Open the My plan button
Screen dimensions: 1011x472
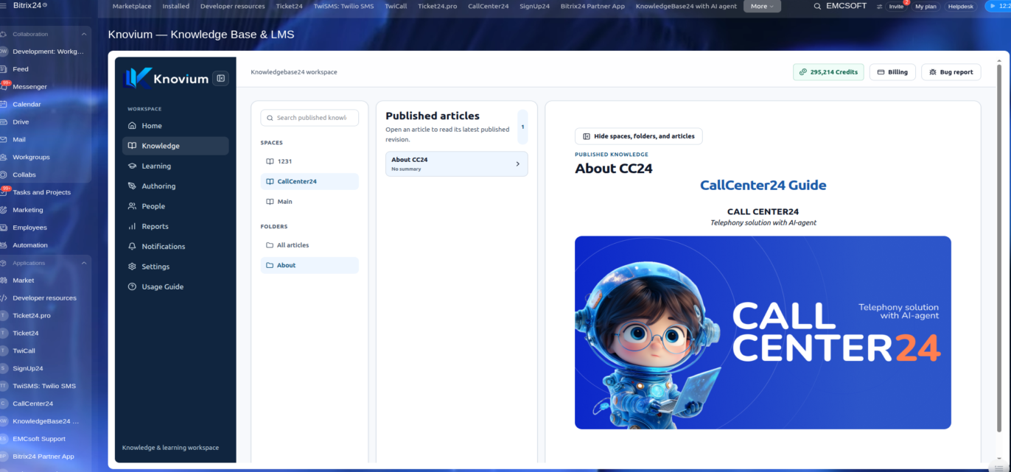(926, 6)
